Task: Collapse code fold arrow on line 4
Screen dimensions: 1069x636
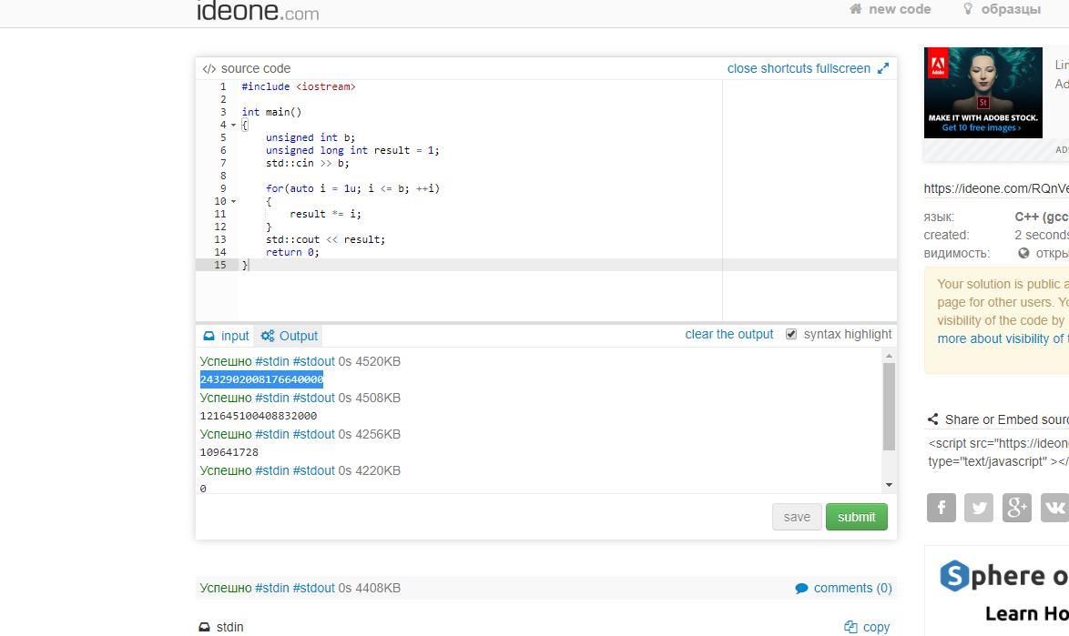Action: pyautogui.click(x=233, y=126)
